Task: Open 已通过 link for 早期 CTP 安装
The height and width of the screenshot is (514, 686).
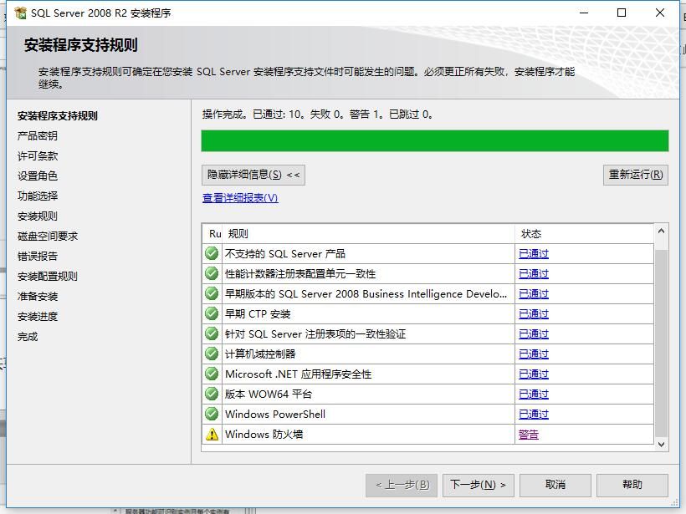Action: click(x=533, y=313)
